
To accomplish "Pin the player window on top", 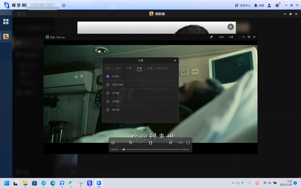I will tap(211, 37).
